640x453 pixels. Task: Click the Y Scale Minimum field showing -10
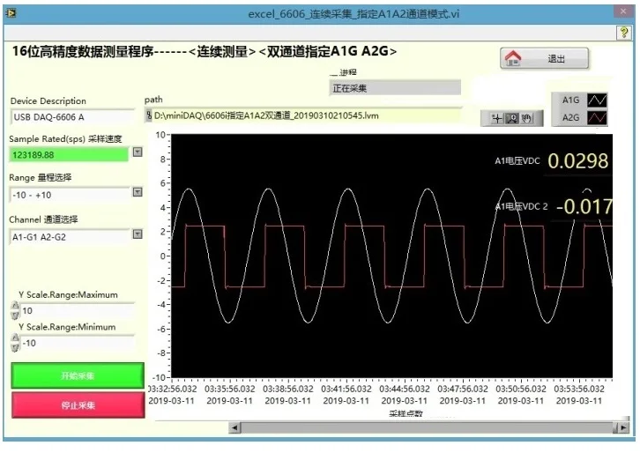pyautogui.click(x=78, y=343)
